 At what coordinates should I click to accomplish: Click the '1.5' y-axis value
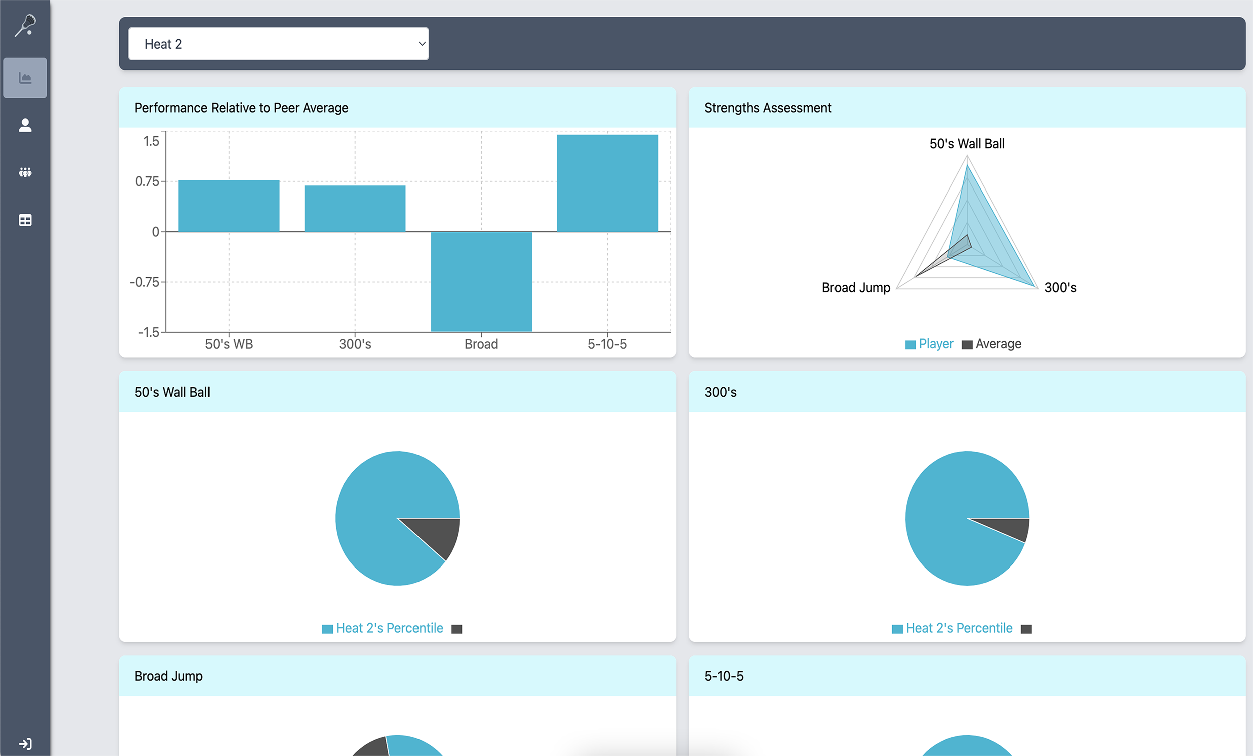point(151,141)
